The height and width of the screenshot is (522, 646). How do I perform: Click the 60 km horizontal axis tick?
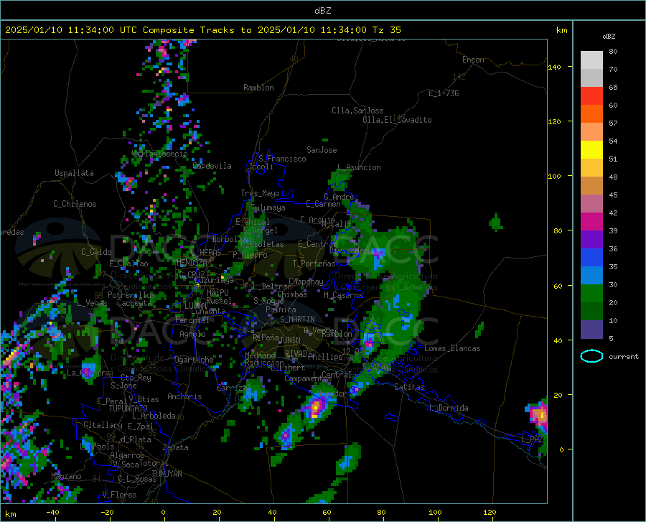pos(327,513)
